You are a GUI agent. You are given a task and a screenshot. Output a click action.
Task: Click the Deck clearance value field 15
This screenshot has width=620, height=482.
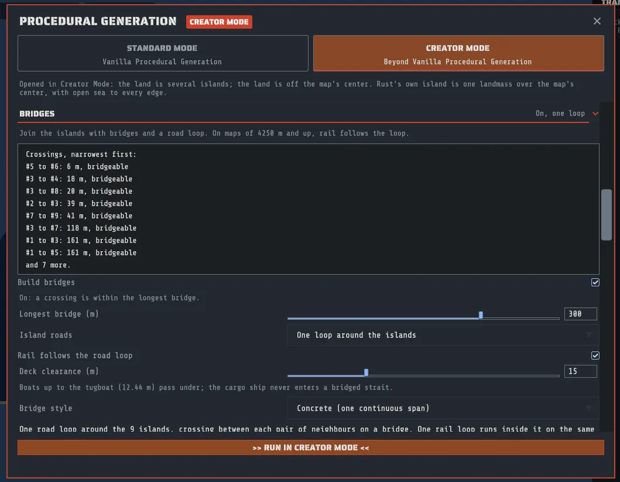(x=580, y=371)
